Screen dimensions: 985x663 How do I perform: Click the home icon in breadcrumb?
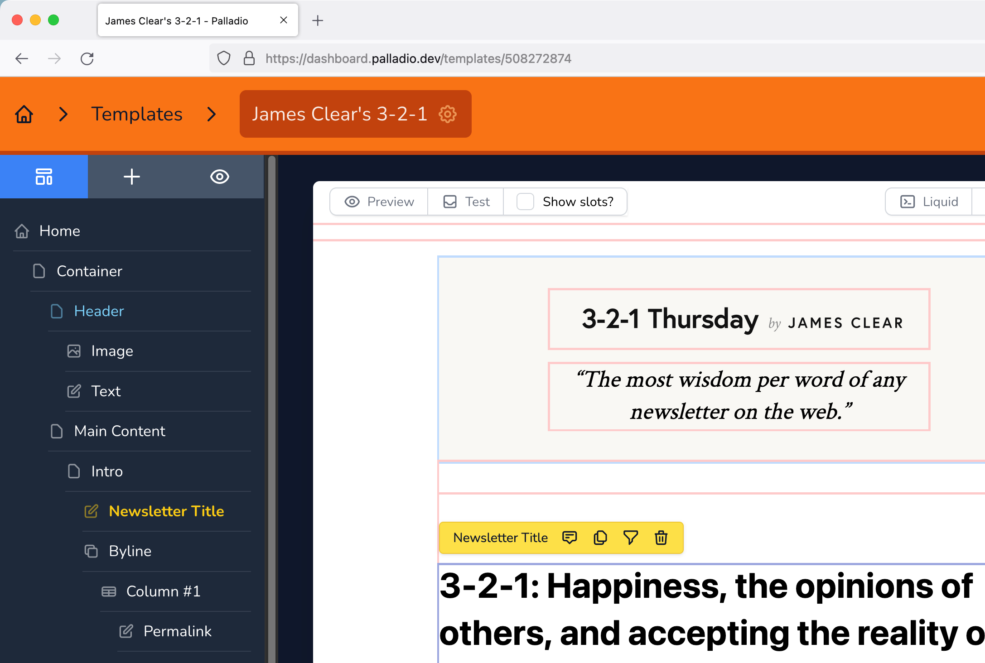24,114
